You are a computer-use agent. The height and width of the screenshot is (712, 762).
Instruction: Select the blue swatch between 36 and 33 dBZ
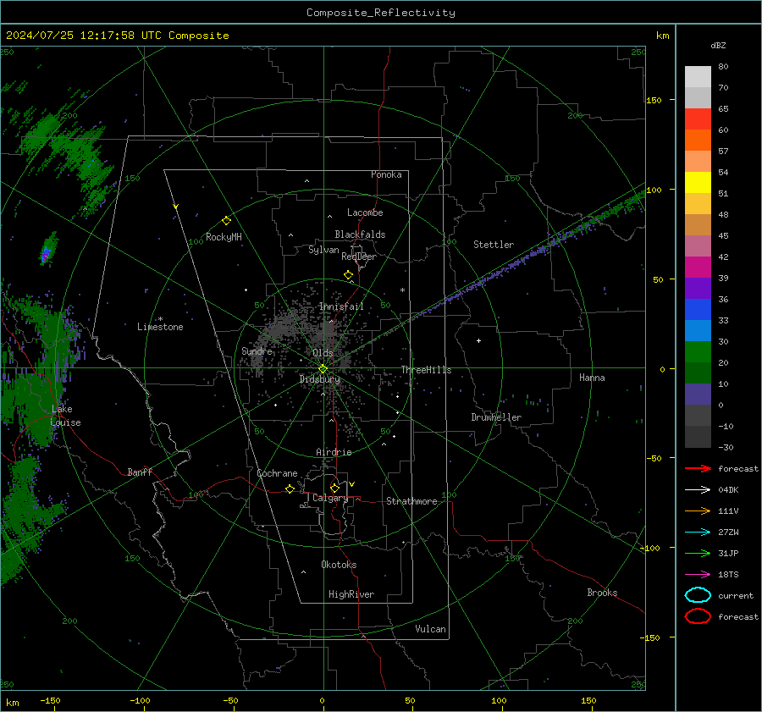coord(698,310)
